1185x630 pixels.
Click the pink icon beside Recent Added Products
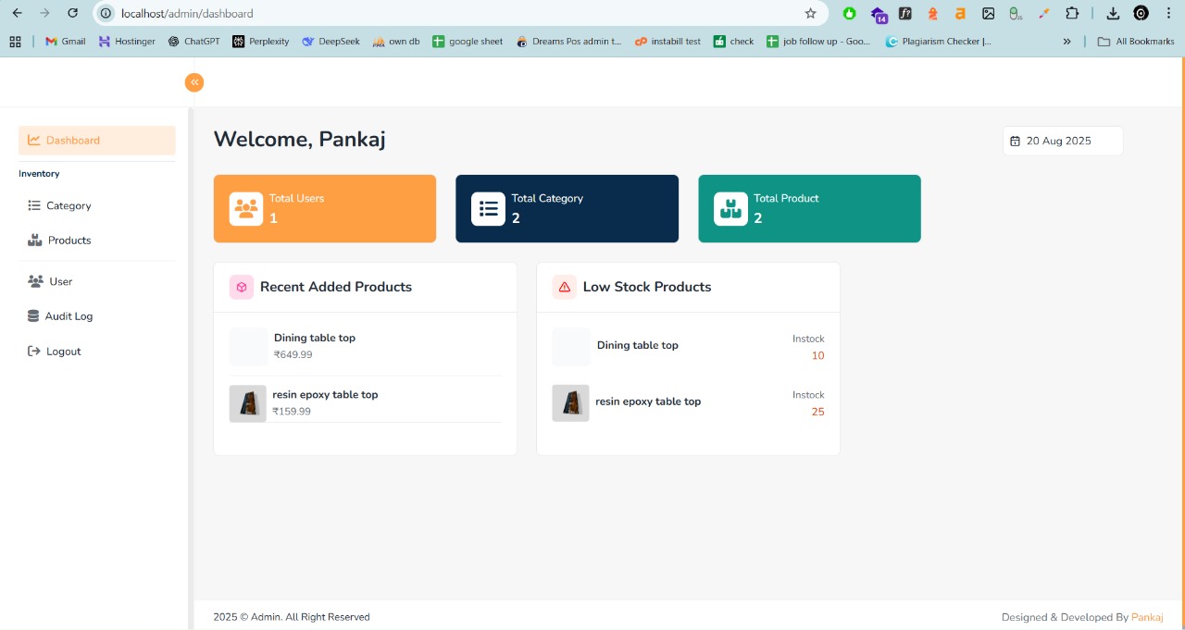click(x=242, y=287)
